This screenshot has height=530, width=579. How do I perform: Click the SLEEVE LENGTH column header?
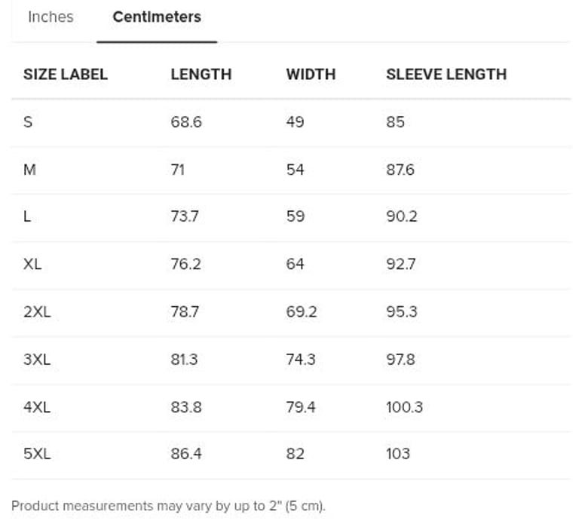tap(446, 74)
